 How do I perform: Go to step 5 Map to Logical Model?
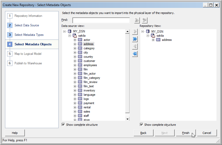click(x=28, y=54)
